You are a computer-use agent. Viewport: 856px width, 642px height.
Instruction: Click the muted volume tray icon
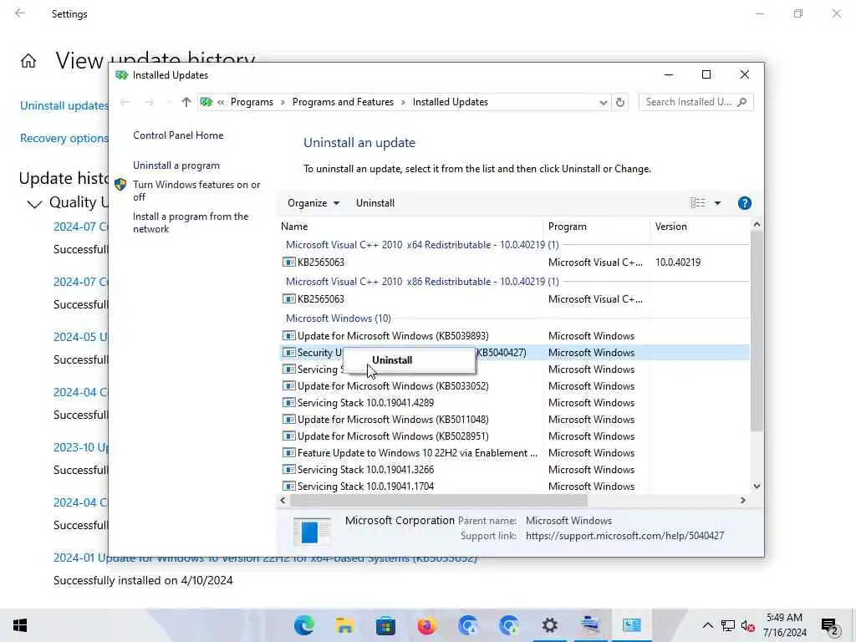click(748, 625)
